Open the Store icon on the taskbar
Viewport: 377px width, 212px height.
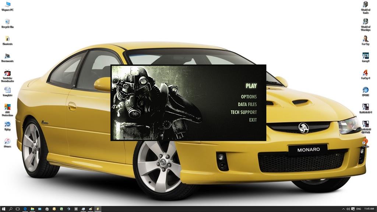[x=47, y=209]
